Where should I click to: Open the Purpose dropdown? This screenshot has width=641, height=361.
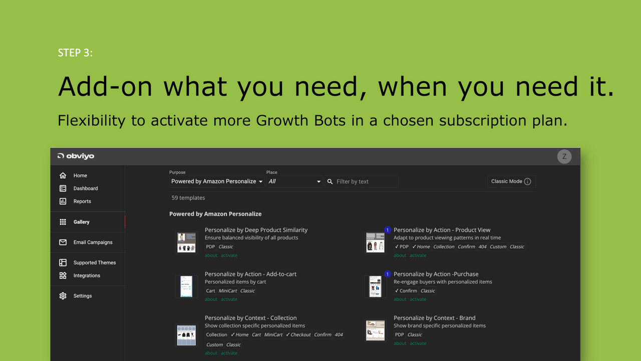click(x=217, y=182)
